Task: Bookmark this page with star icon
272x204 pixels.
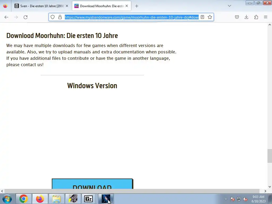Action: coord(210,17)
